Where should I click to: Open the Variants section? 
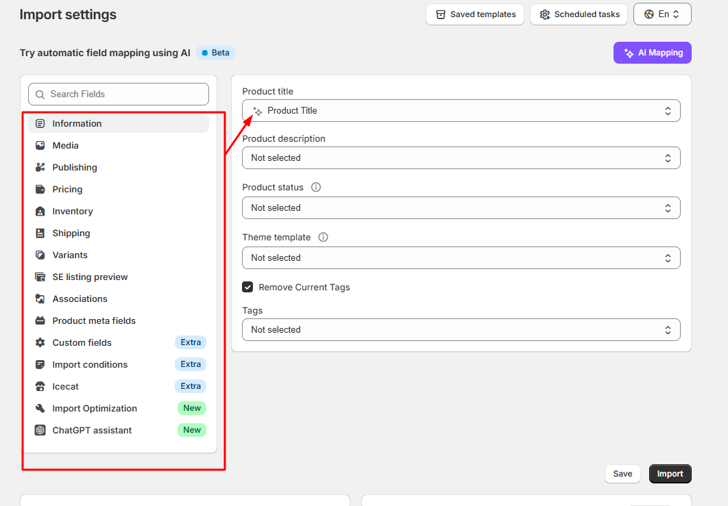(119, 255)
